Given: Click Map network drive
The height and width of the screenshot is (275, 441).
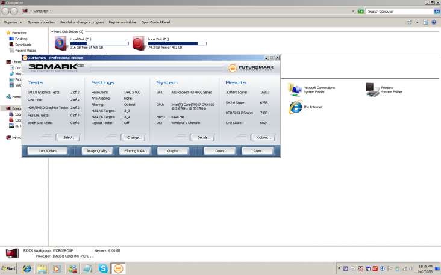Looking at the screenshot, I should click(122, 22).
